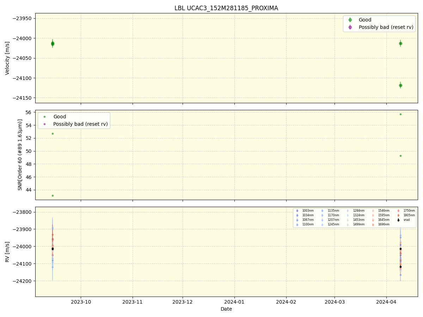The image size is (423, 317).
Task: Click the 1546nm legend entry
Action: coord(381,211)
